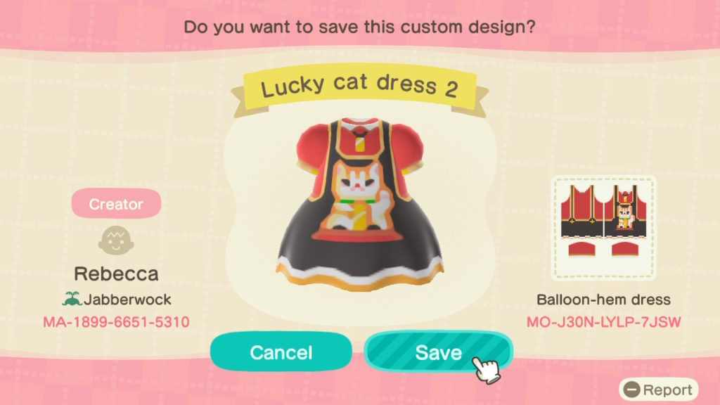Click the pointing hand cursor icon
Viewport: 720px width, 405px height.
486,369
